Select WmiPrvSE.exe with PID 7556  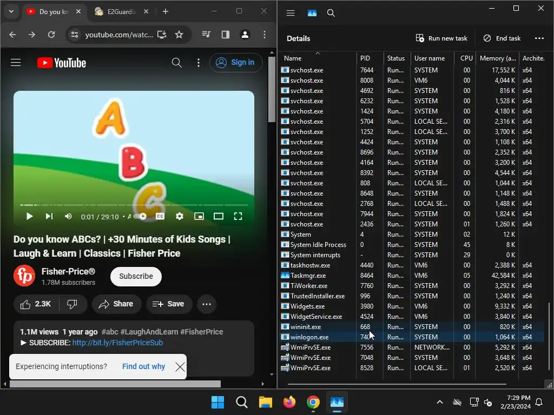[413, 347]
